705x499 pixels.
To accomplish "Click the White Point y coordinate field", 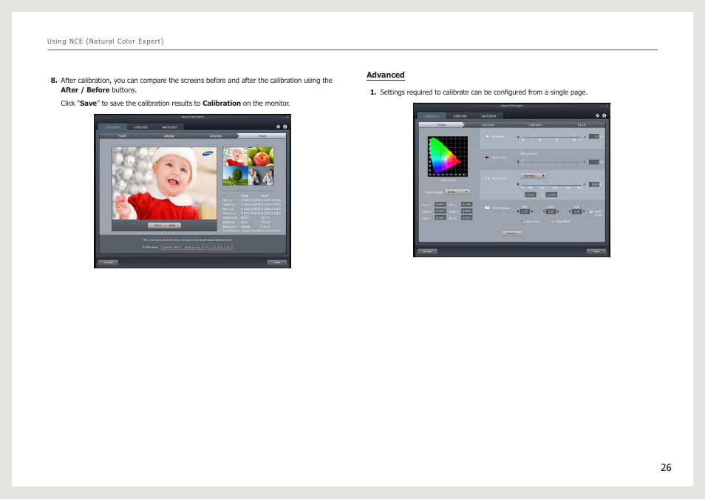I will (x=552, y=195).
